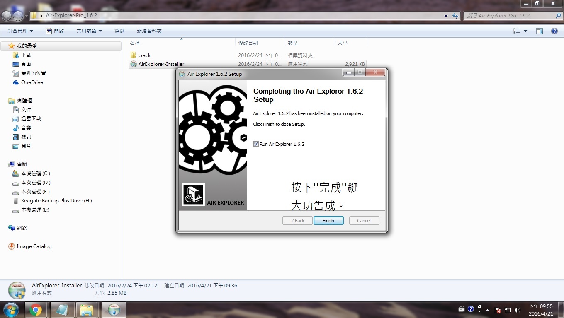Open 最近的位置 in favorites
This screenshot has width=564, height=318.
(x=34, y=73)
